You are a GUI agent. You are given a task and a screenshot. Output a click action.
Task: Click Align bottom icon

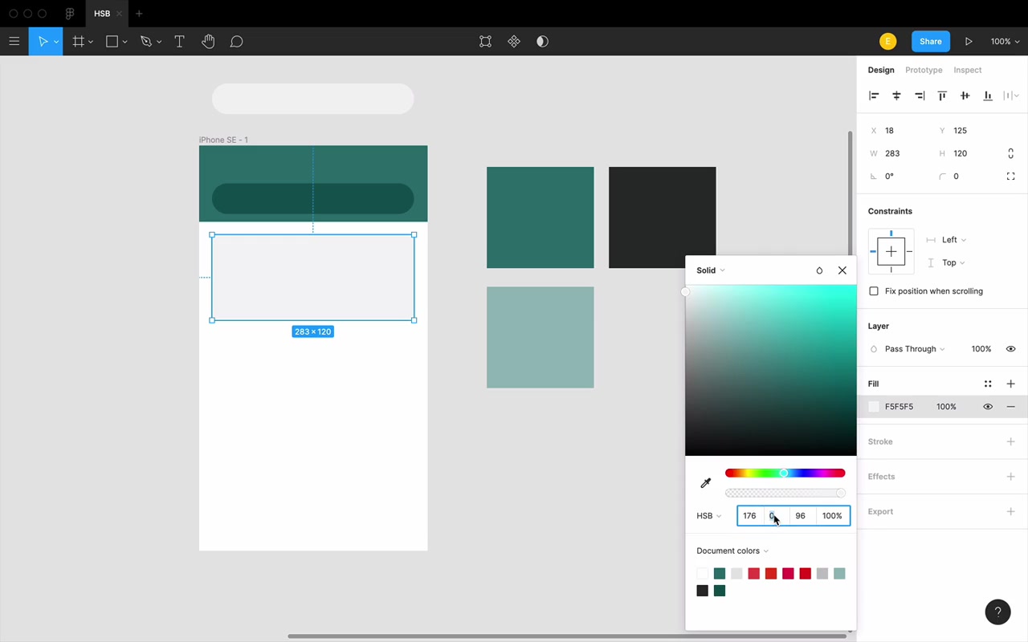tap(988, 95)
